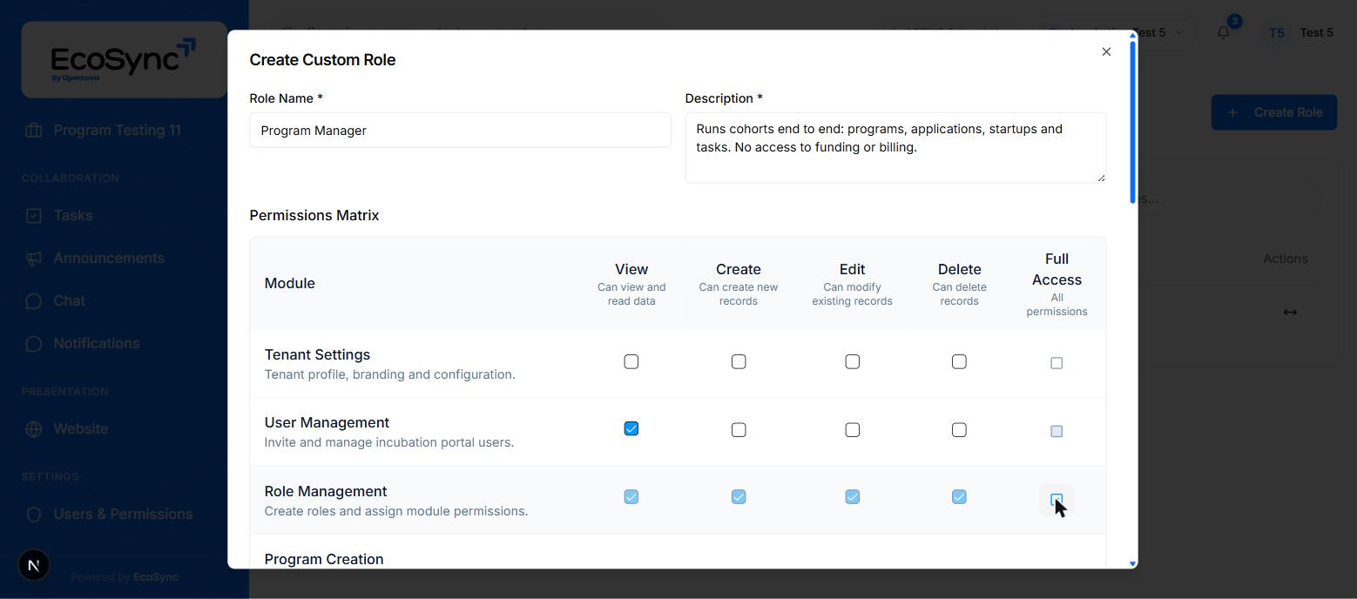
Task: Click the Permissions Matrix heading
Action: 314,215
